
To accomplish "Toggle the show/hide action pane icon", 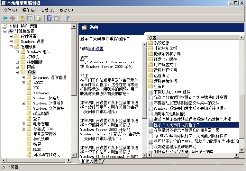I will [57, 18].
